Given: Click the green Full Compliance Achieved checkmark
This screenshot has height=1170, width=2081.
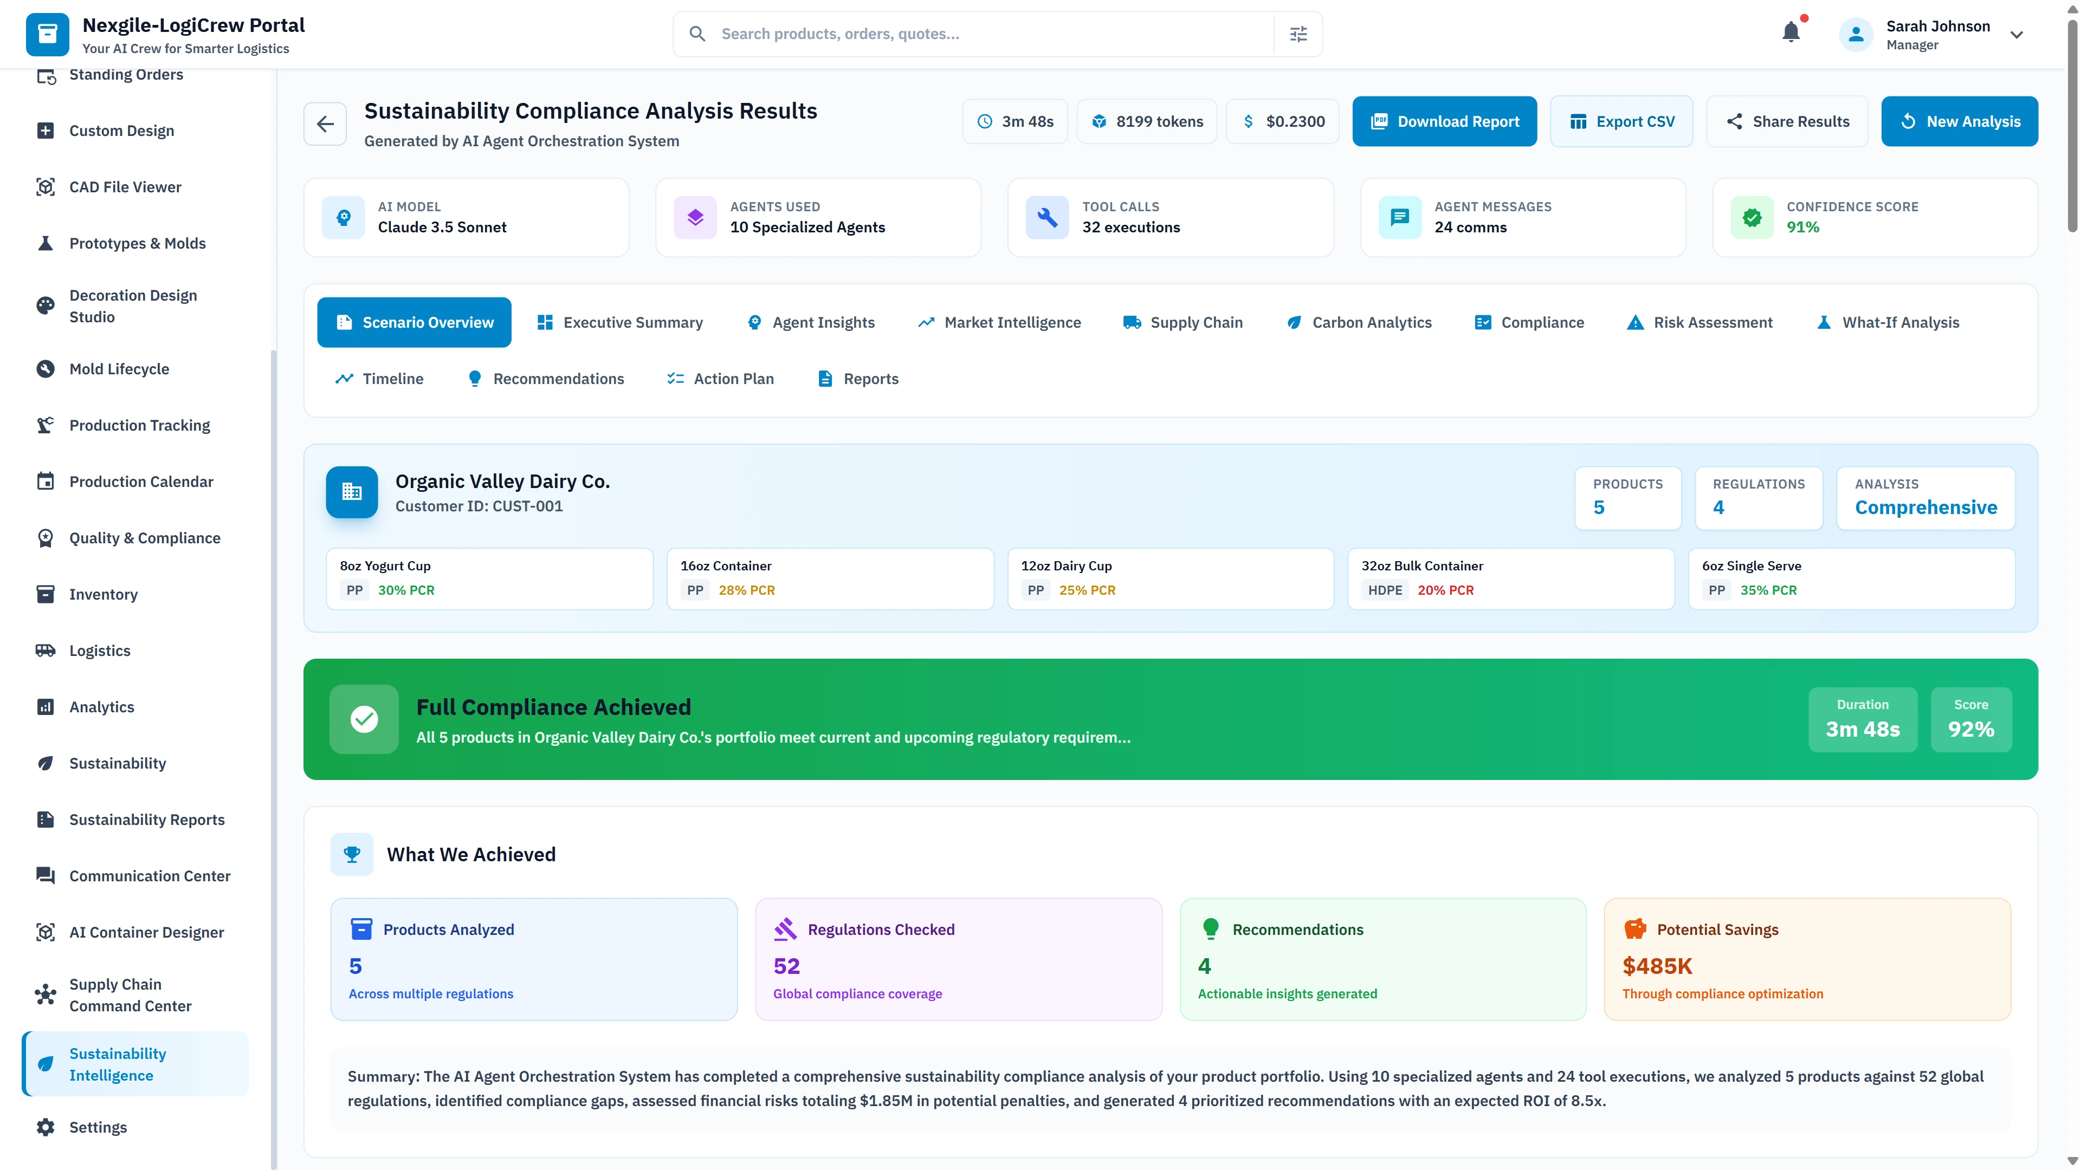Looking at the screenshot, I should coord(364,719).
